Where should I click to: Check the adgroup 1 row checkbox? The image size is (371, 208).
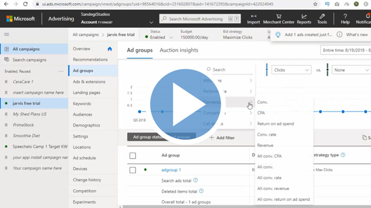[x=133, y=170]
